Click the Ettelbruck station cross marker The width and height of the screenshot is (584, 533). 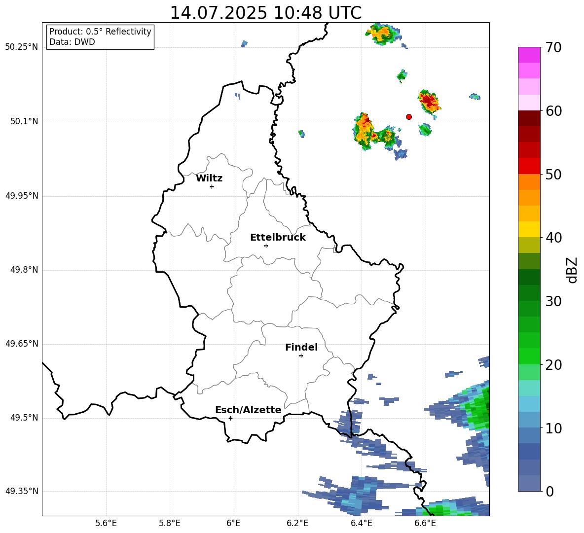[266, 246]
